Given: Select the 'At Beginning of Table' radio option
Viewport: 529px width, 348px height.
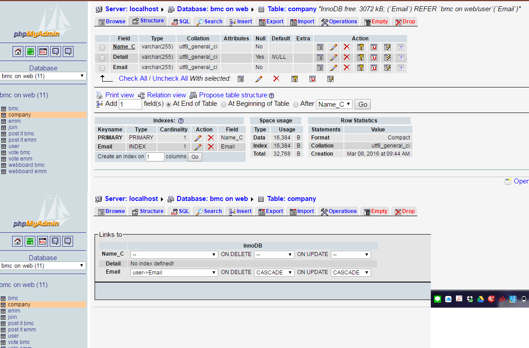Looking at the screenshot, I should click(x=224, y=104).
